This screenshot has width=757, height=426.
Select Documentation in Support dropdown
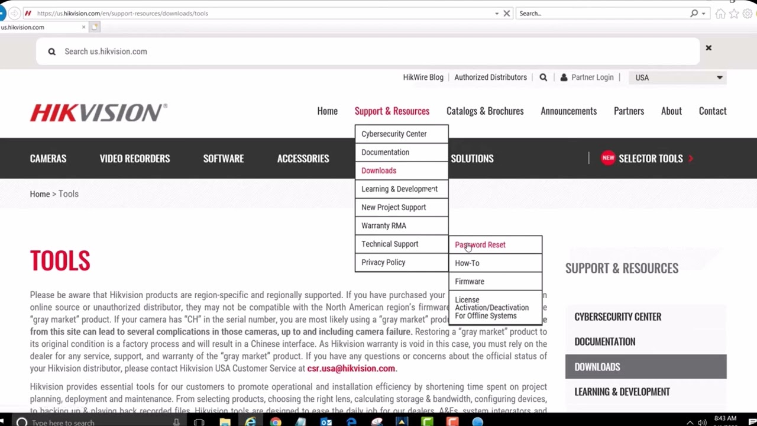pos(402,152)
